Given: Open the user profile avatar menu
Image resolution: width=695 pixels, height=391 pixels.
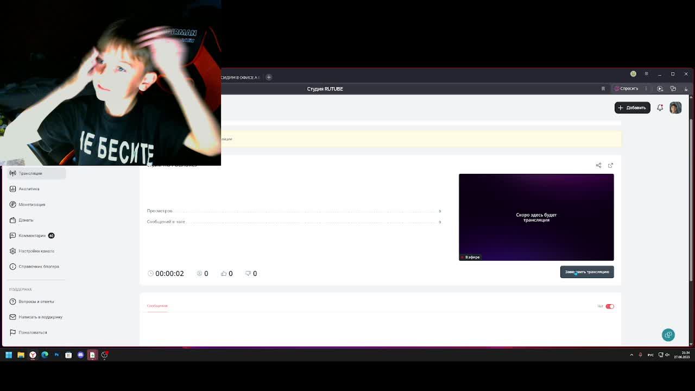Looking at the screenshot, I should coord(675,108).
